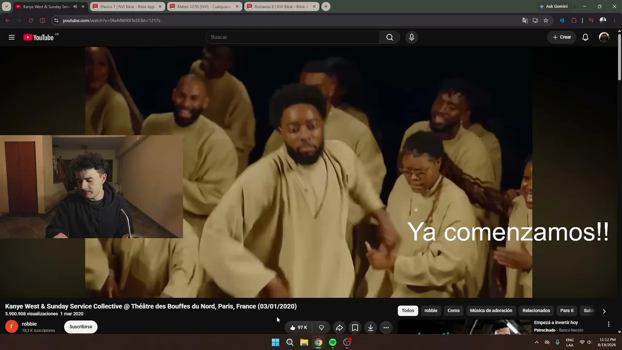
Task: Open the ENG LAA language switcher
Action: (x=570, y=342)
